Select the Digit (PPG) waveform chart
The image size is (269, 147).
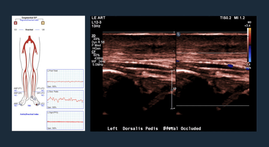[65, 120]
